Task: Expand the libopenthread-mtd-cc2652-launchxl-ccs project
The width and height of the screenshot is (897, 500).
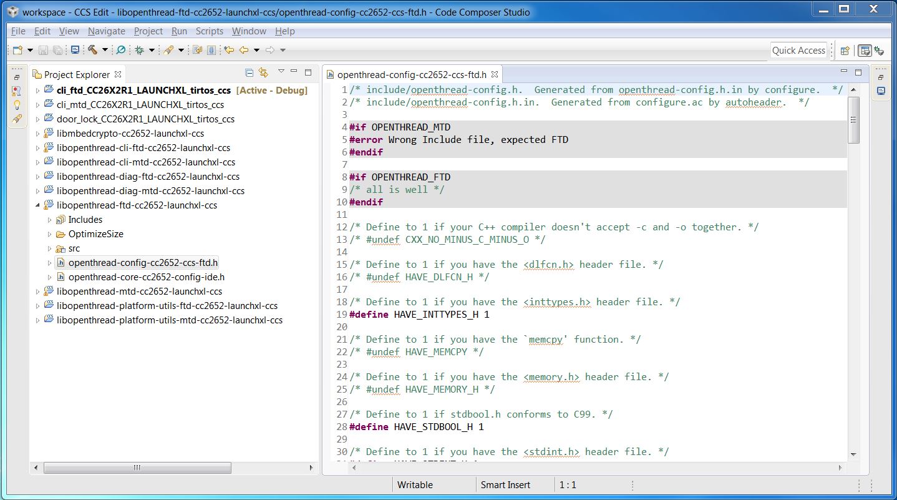Action: point(39,291)
